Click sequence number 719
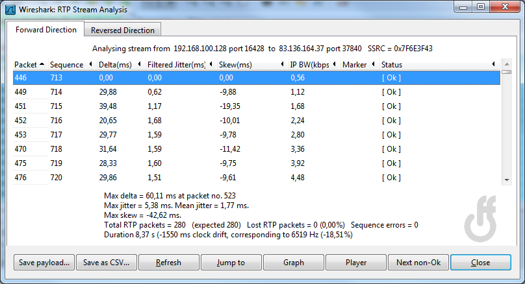 point(57,163)
